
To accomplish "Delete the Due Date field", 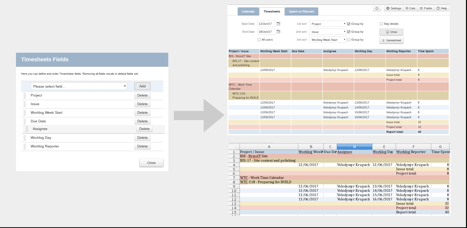I will pyautogui.click(x=142, y=121).
